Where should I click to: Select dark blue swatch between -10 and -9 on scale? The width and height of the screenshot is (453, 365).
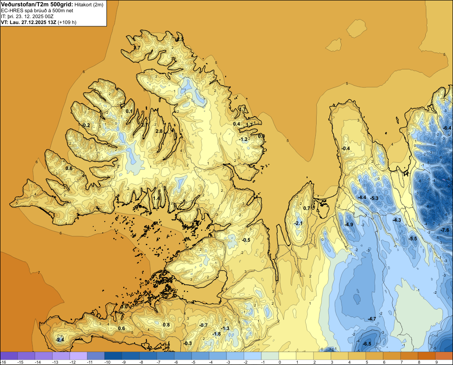pyautogui.click(x=113, y=355)
